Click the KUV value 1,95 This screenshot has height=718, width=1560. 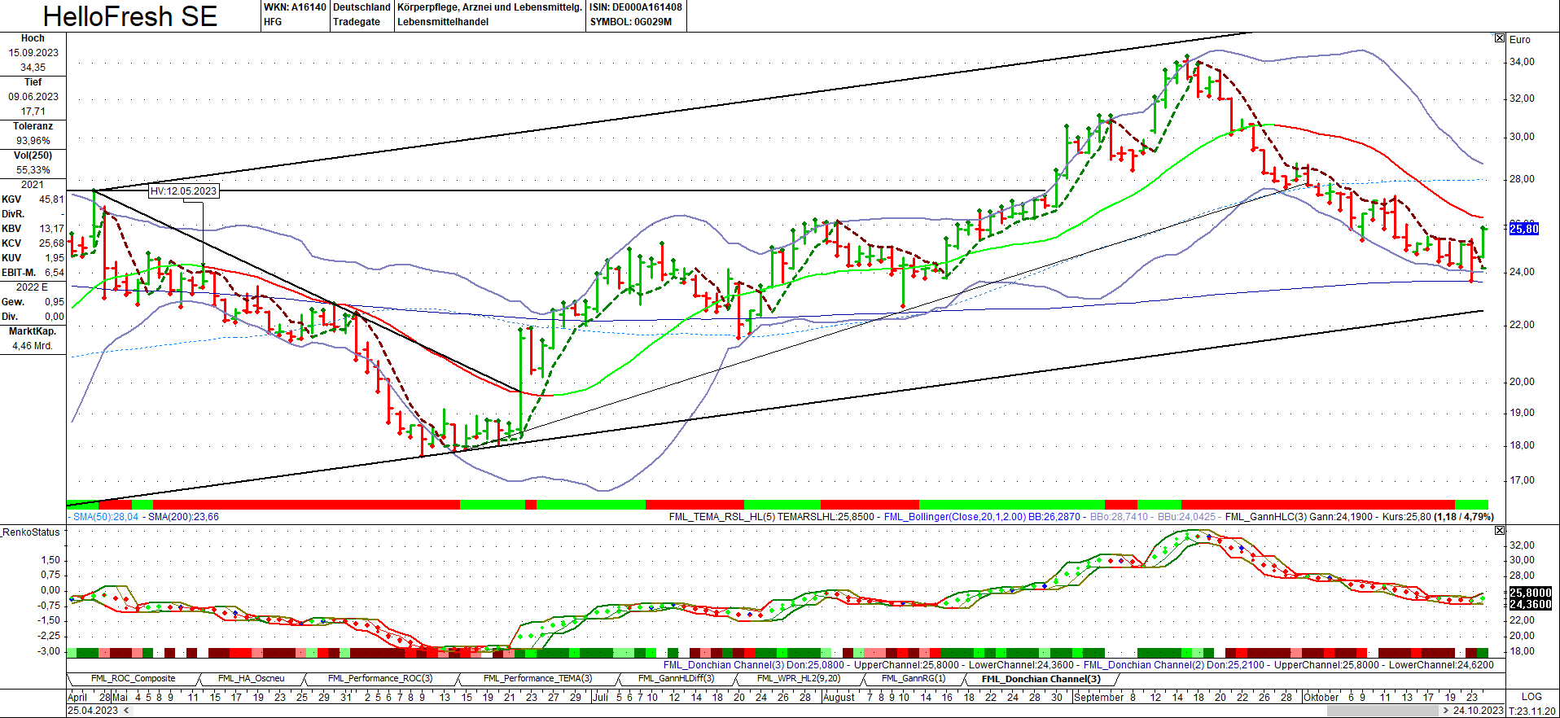pos(55,258)
